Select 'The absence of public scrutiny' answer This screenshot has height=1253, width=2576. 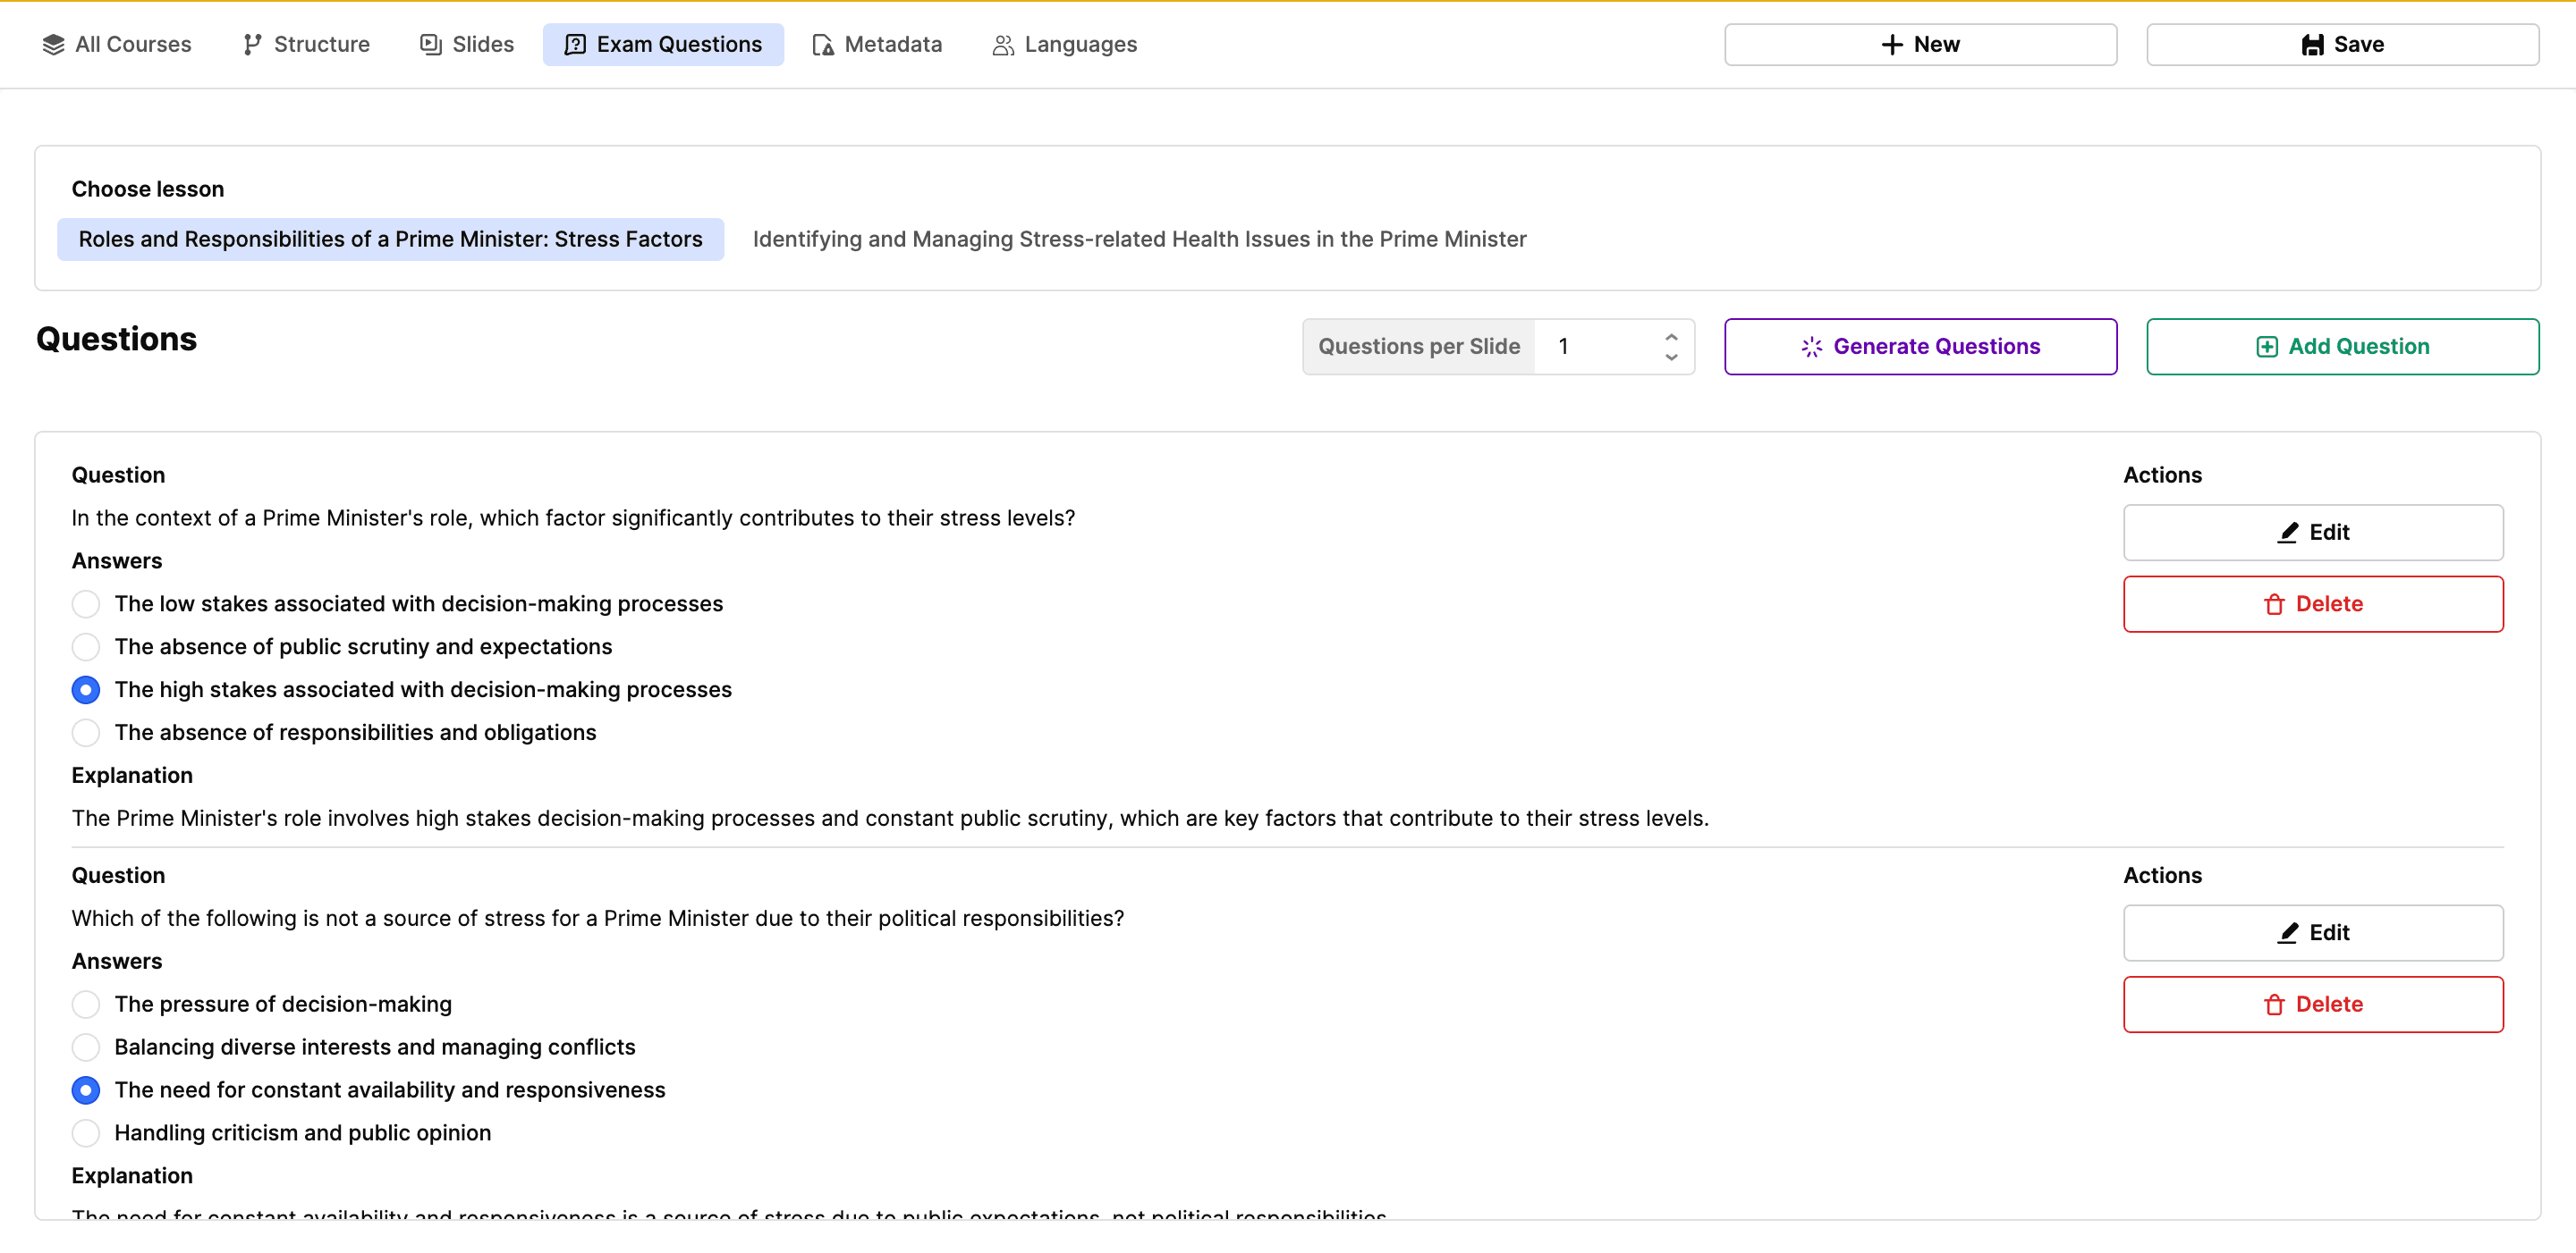pos(86,647)
